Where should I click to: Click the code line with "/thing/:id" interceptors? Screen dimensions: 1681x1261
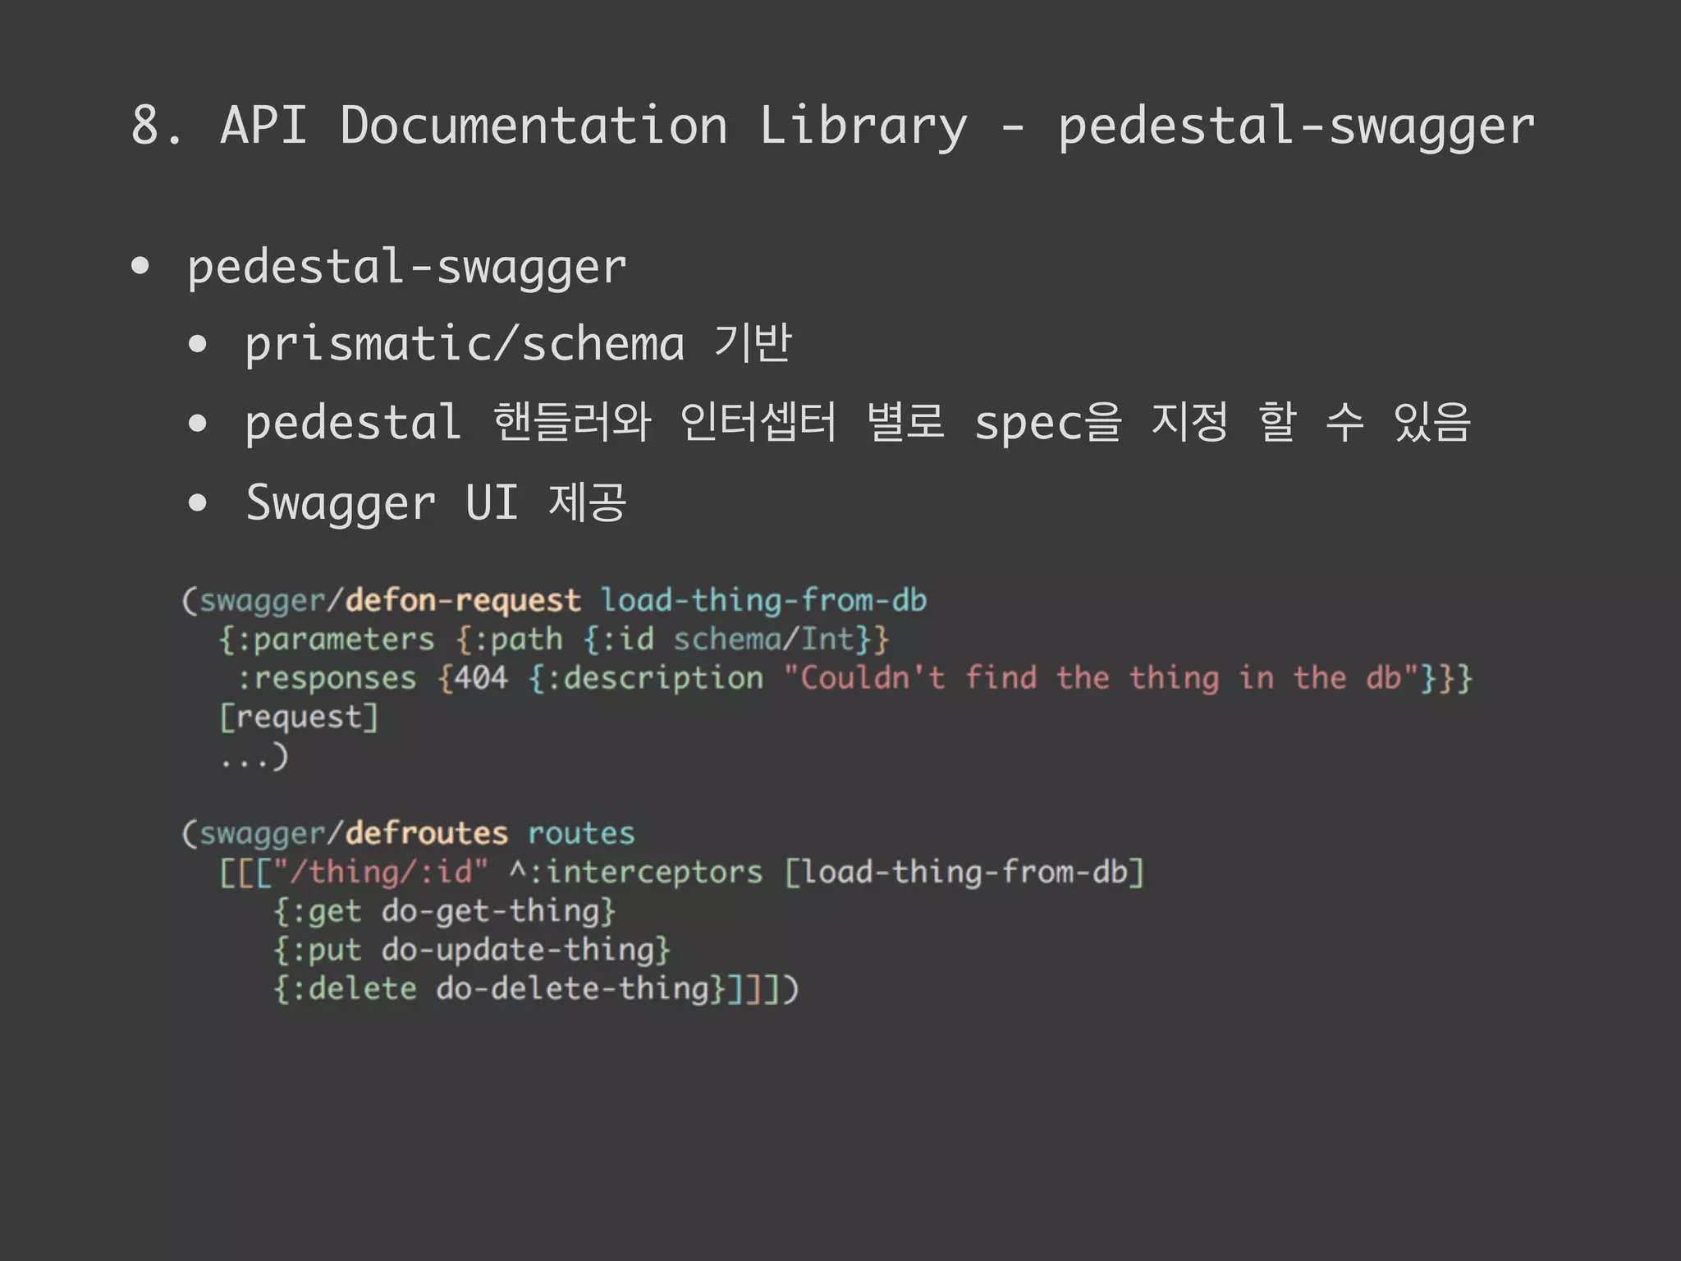681,873
